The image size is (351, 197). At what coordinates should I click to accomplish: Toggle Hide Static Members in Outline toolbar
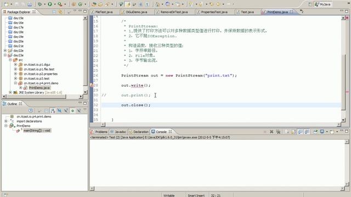pyautogui.click(x=66, y=111)
